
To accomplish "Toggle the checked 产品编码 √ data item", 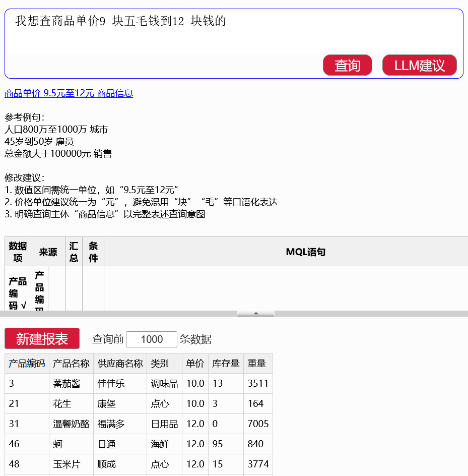I will tap(18, 293).
